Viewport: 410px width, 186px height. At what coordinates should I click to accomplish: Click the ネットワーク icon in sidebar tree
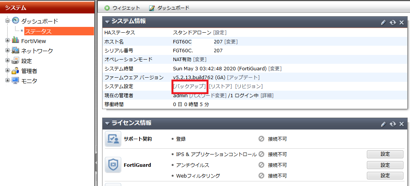pyautogui.click(x=15, y=50)
